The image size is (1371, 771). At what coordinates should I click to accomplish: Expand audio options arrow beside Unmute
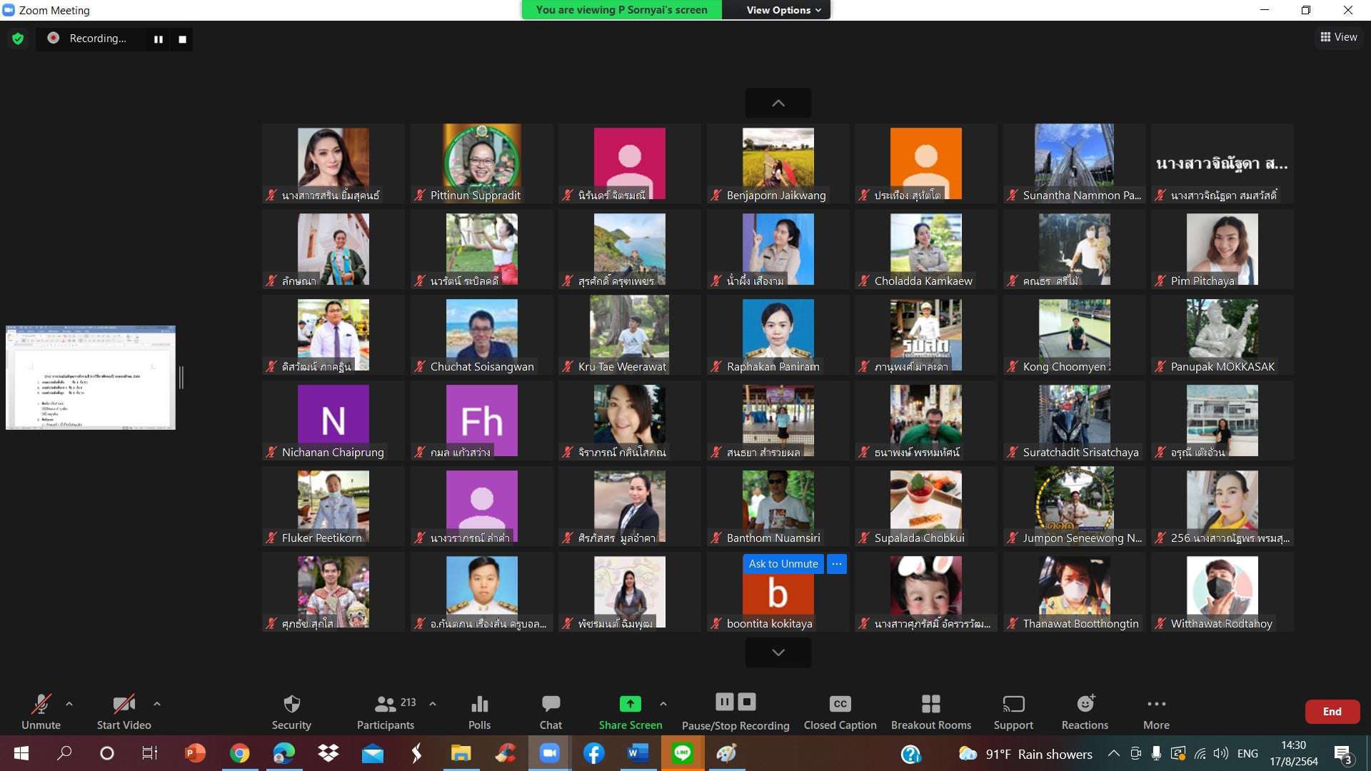[x=69, y=704]
